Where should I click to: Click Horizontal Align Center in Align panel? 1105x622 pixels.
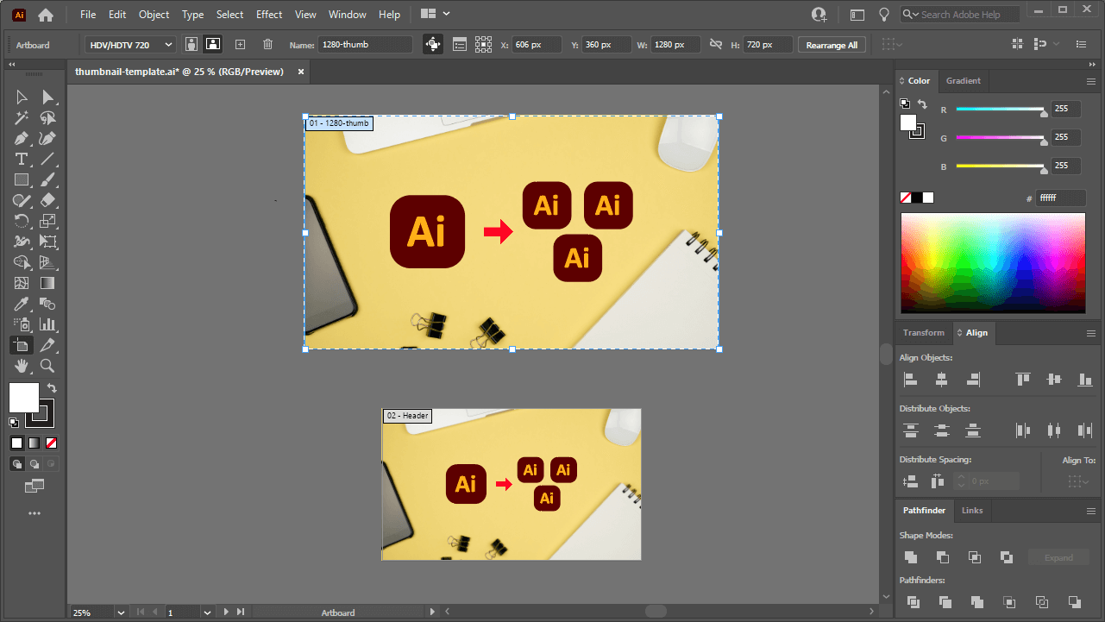[941, 379]
